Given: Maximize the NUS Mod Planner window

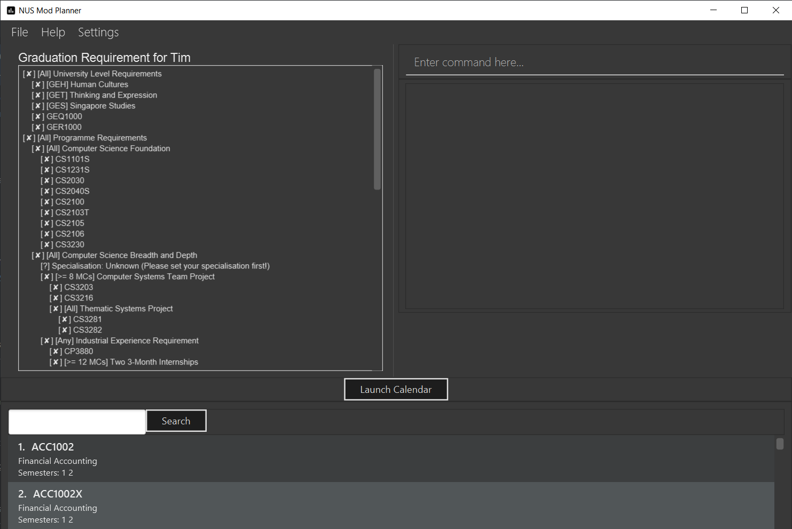Looking at the screenshot, I should click(x=744, y=10).
